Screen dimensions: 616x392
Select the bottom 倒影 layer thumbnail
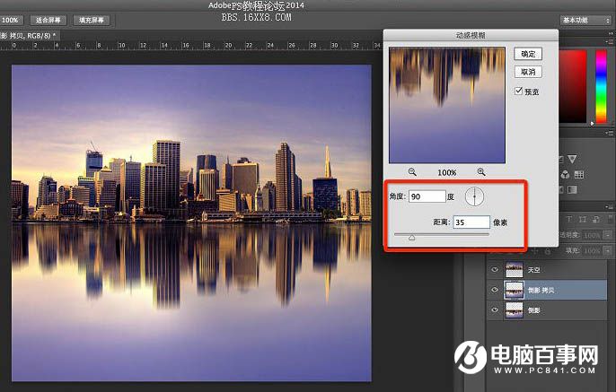coord(514,310)
